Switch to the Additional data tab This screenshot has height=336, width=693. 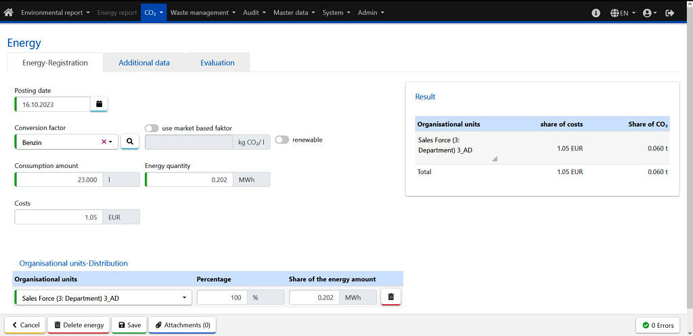coord(144,62)
